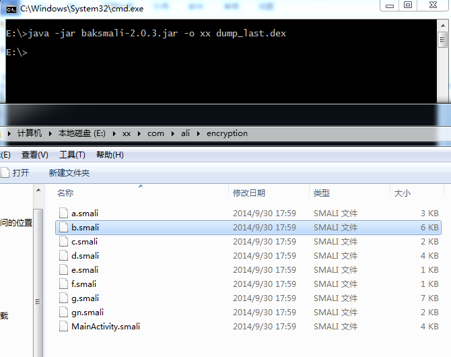Expand the arrow before ali breadcrumb
The image size is (451, 357).
tap(173, 133)
